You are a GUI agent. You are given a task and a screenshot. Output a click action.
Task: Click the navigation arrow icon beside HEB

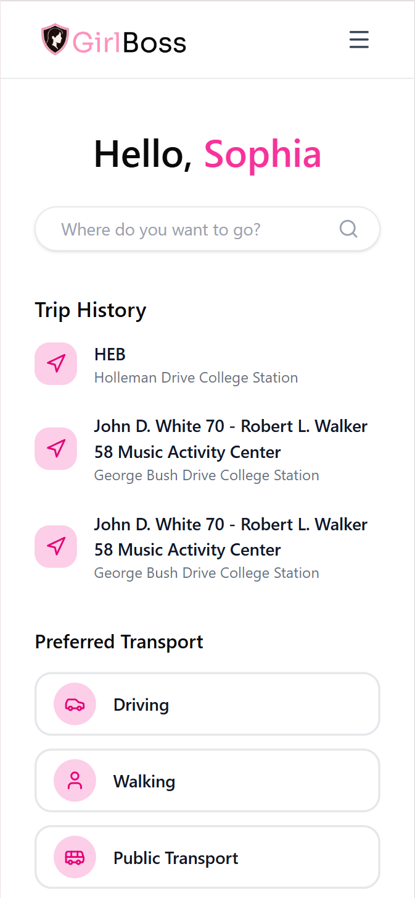tap(56, 363)
